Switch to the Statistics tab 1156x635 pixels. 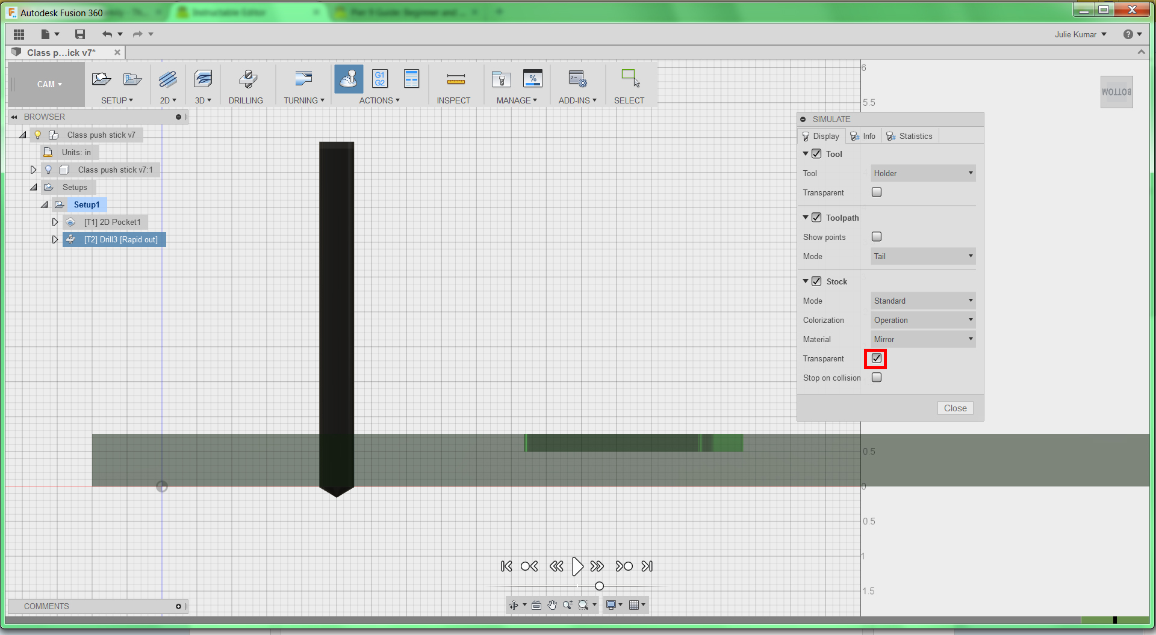910,137
